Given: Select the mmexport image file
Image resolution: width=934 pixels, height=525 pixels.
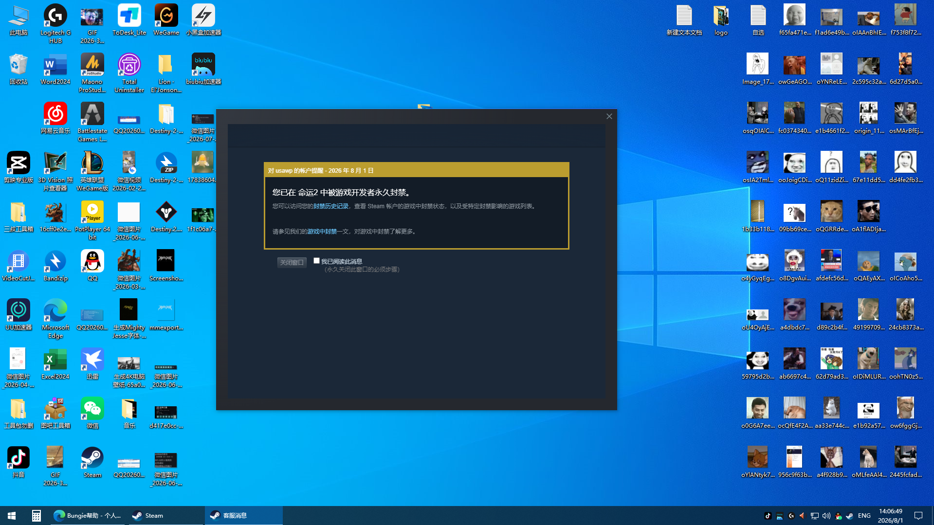Looking at the screenshot, I should [x=166, y=315].
